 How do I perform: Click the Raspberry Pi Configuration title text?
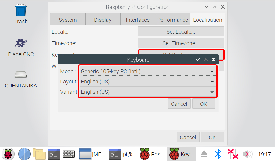[x=138, y=7]
